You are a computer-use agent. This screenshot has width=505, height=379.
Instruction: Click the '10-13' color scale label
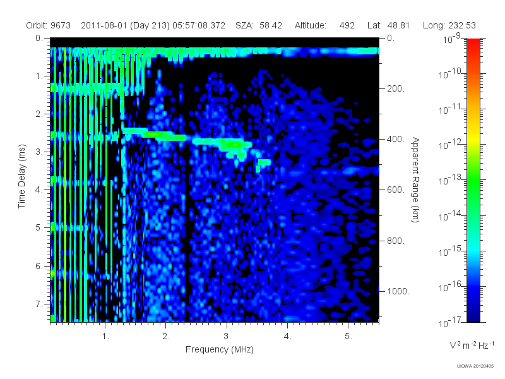coord(450,180)
